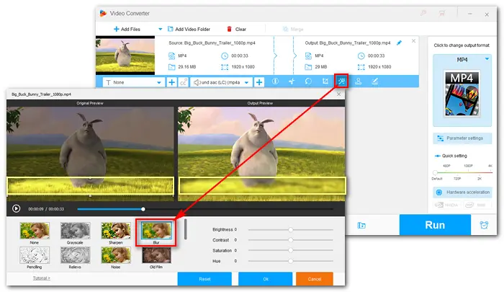Open the subtitle None dropdown
504x292 pixels.
(x=133, y=82)
